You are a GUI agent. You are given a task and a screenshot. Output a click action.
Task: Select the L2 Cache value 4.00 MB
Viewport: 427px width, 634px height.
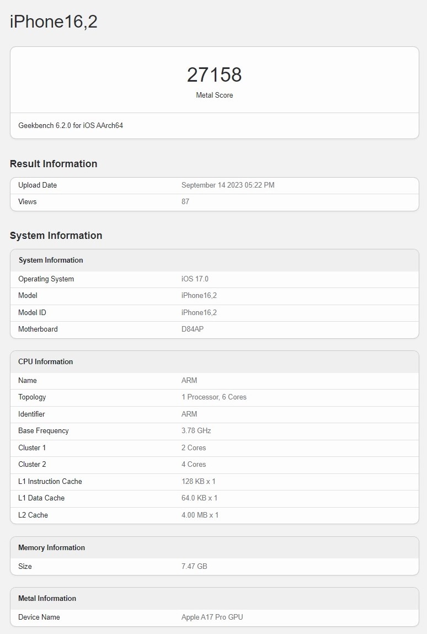[200, 515]
